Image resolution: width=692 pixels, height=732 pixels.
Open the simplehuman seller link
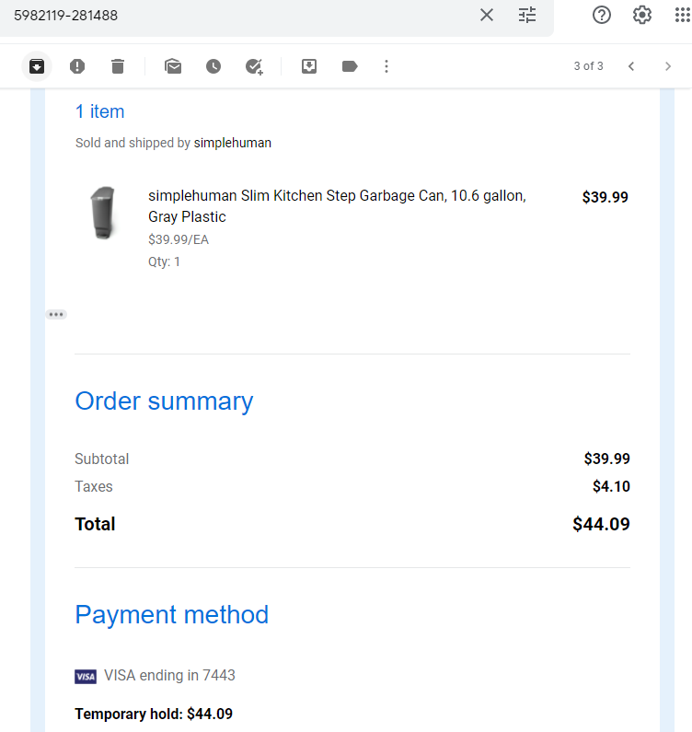[x=233, y=143]
